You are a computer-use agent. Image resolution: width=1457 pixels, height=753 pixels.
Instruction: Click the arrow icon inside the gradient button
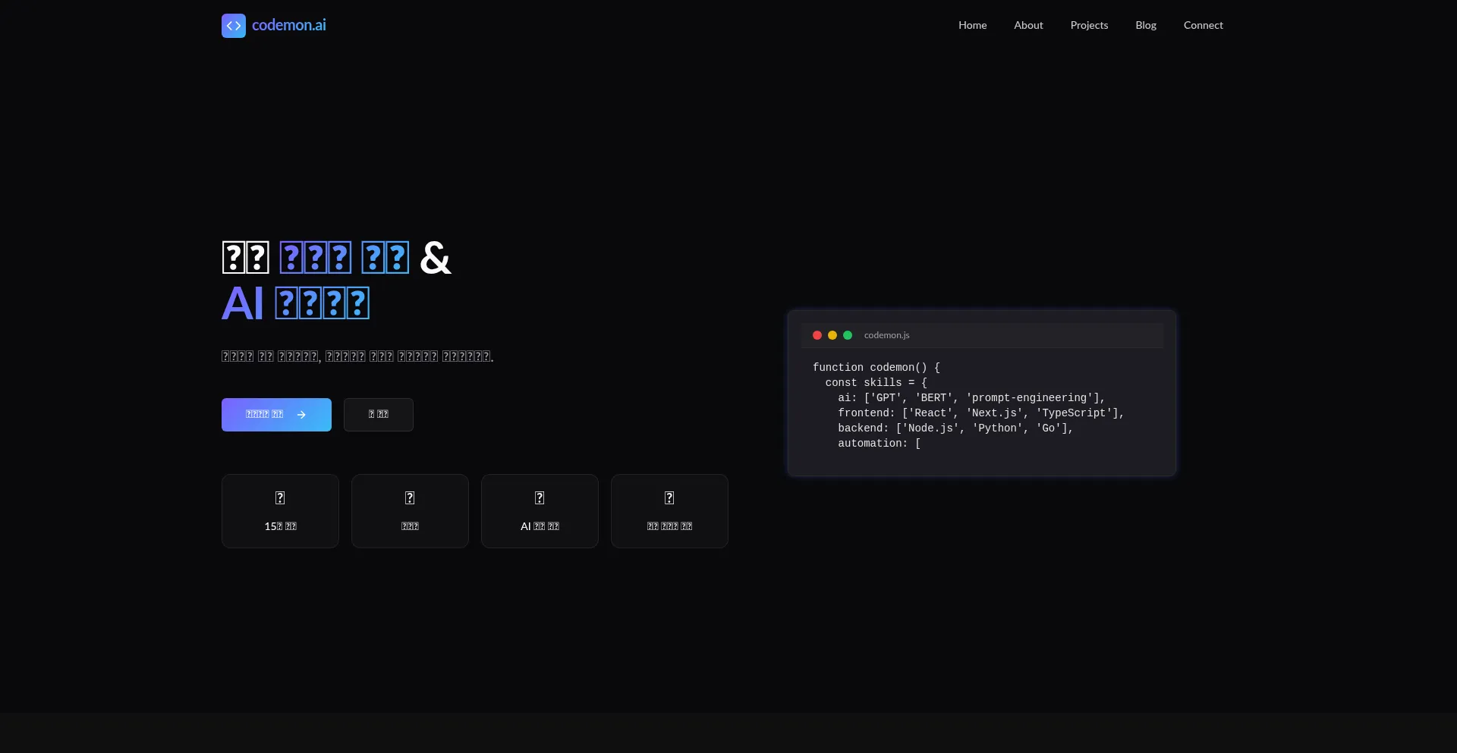click(301, 415)
